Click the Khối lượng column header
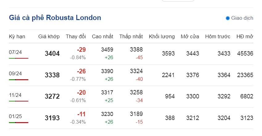Image resolution: width=262 pixels, height=136 pixels. [x=162, y=36]
